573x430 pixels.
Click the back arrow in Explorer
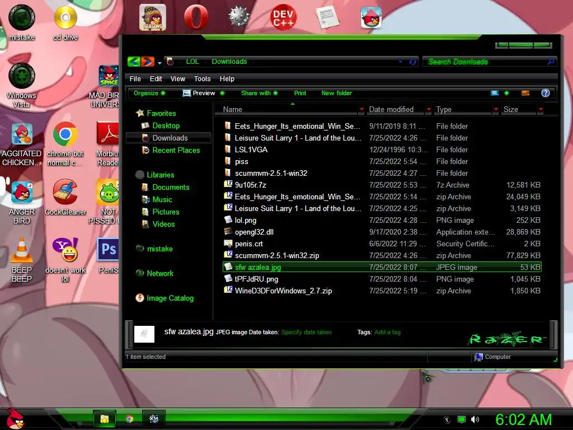pyautogui.click(x=134, y=62)
